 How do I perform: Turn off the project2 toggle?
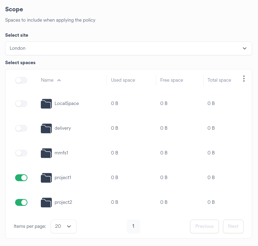click(21, 202)
